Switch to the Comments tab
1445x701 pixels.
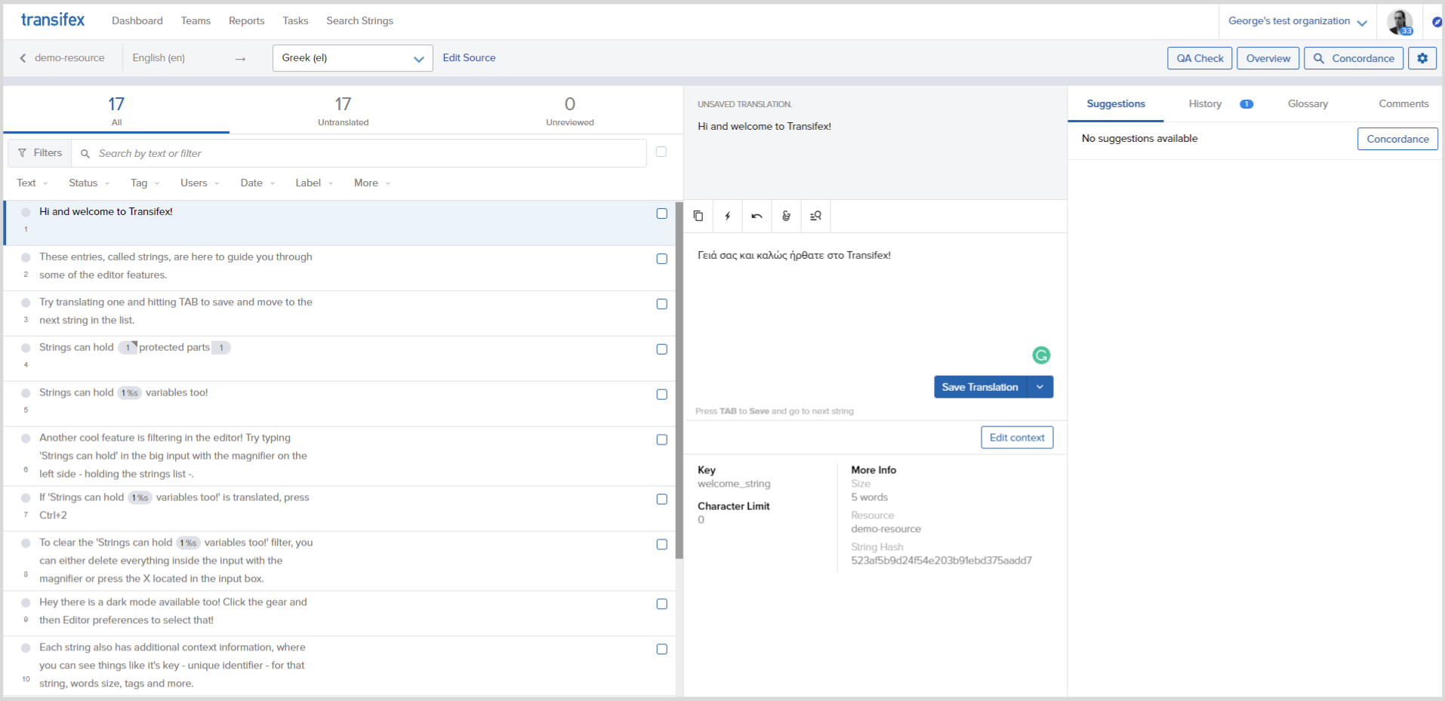1403,104
